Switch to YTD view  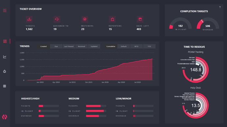pos(149,46)
